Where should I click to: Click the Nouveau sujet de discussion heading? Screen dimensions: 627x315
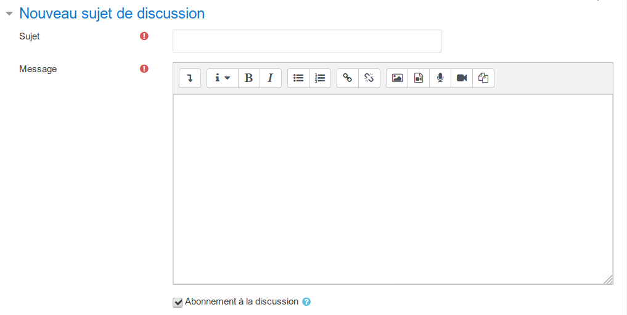tap(112, 14)
